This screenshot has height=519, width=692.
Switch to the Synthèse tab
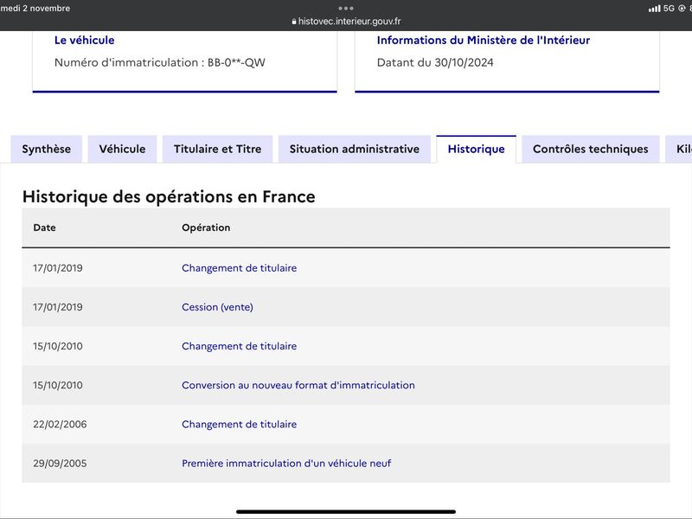47,149
